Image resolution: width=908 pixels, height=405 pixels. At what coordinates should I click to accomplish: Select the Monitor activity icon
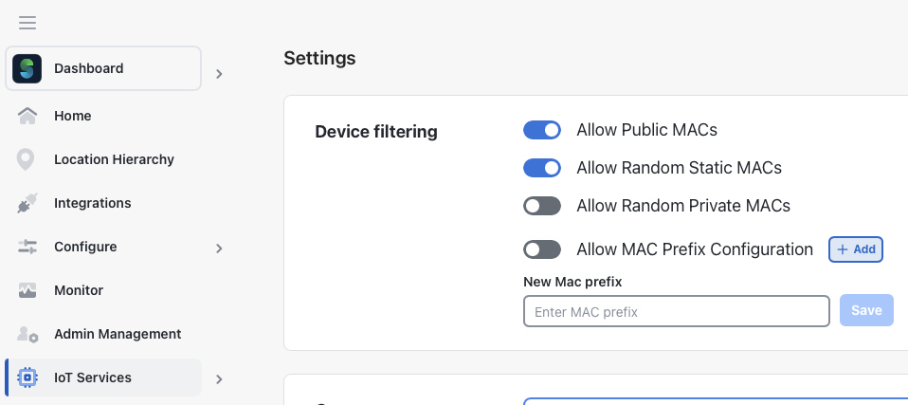pos(27,290)
